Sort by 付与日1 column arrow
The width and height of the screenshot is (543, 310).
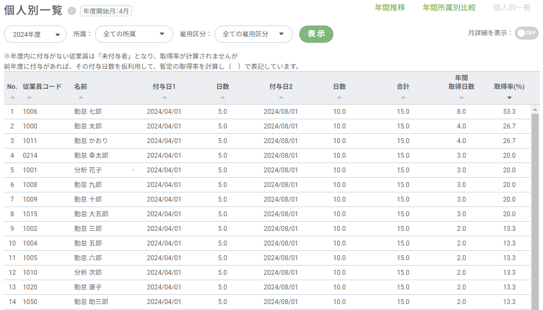(164, 98)
